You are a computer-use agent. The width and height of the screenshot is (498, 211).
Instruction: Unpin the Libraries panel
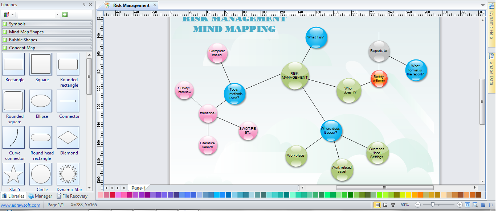(x=84, y=4)
